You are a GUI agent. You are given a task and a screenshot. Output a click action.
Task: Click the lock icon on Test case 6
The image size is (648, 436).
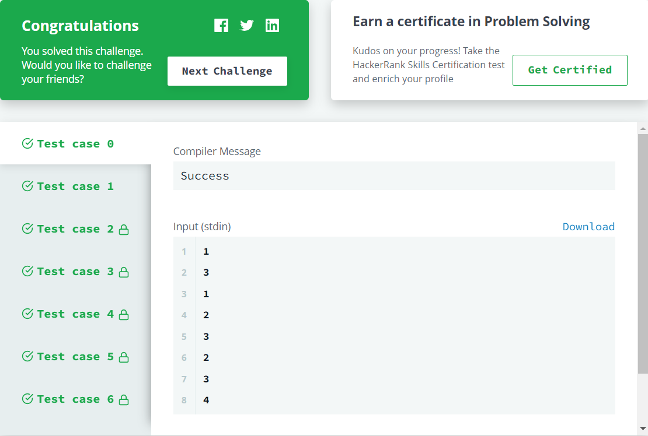pyautogui.click(x=124, y=400)
